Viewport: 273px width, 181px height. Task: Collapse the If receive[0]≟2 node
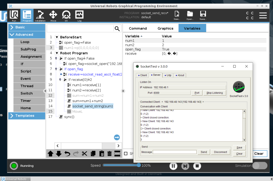click(x=60, y=80)
